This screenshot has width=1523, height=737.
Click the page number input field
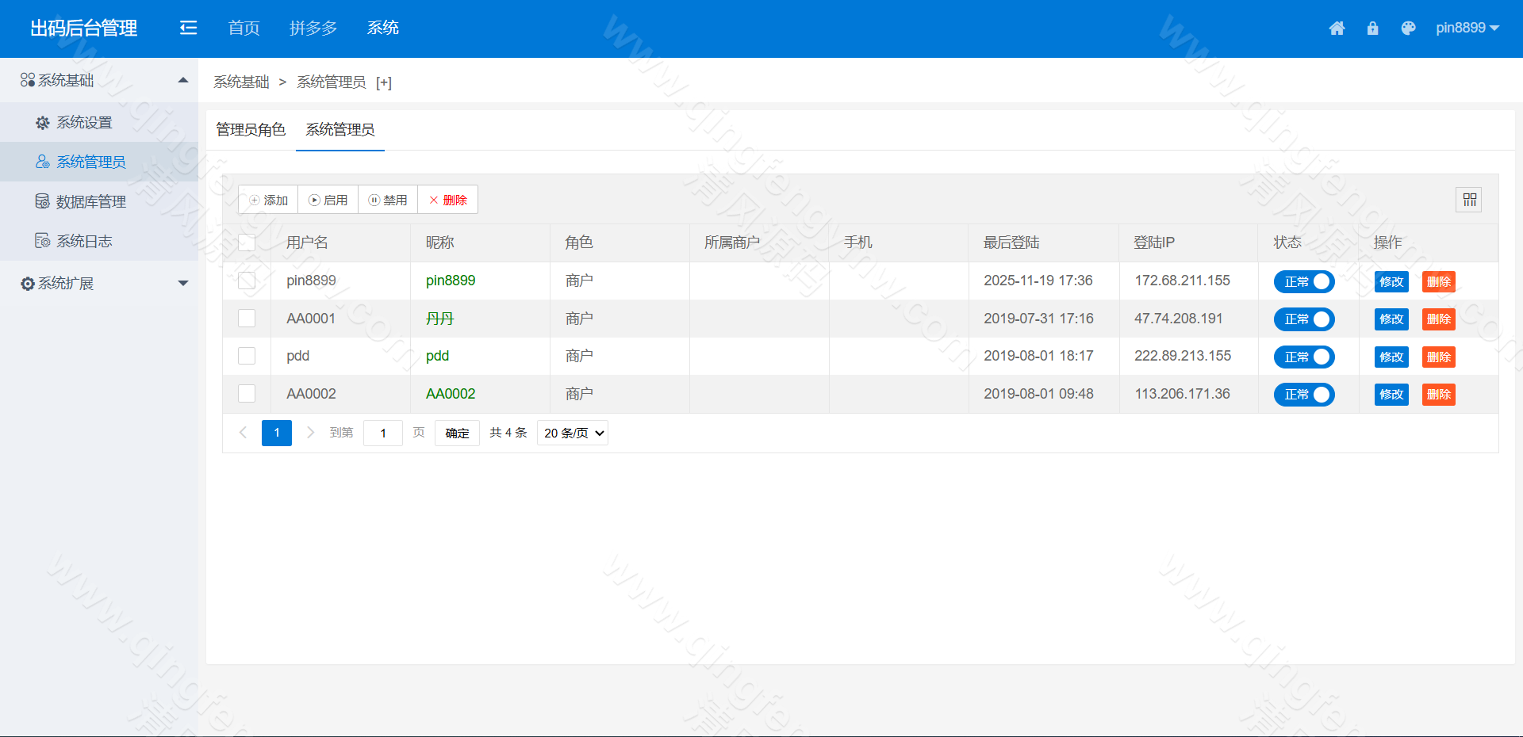(383, 433)
